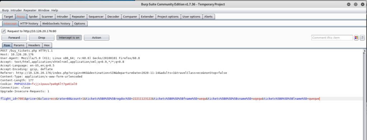Maximize the Burp Suite window
Viewport: 367px width, 140px height.
[x=356, y=4]
